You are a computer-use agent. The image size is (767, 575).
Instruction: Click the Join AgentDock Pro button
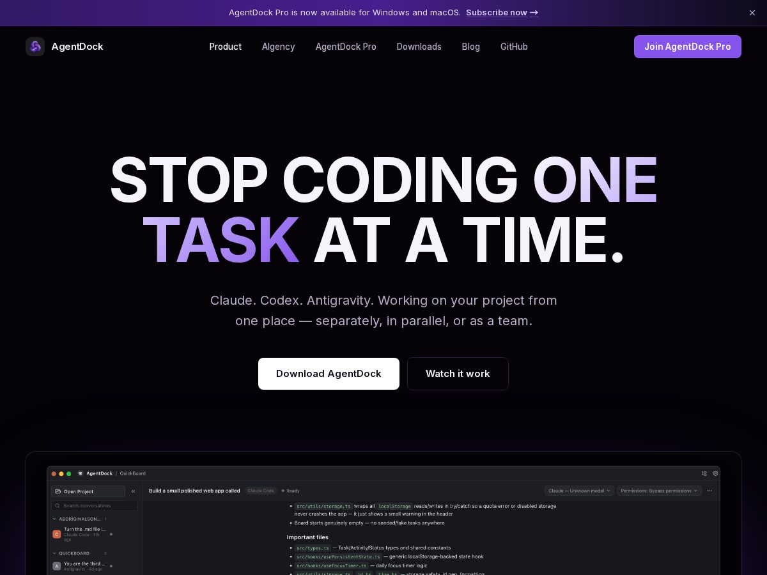tap(688, 47)
